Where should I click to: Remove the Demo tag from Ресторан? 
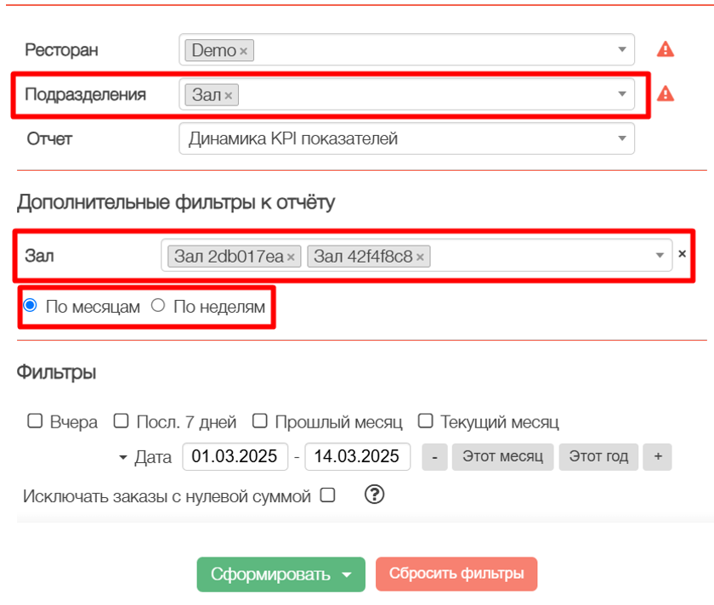[x=243, y=51]
